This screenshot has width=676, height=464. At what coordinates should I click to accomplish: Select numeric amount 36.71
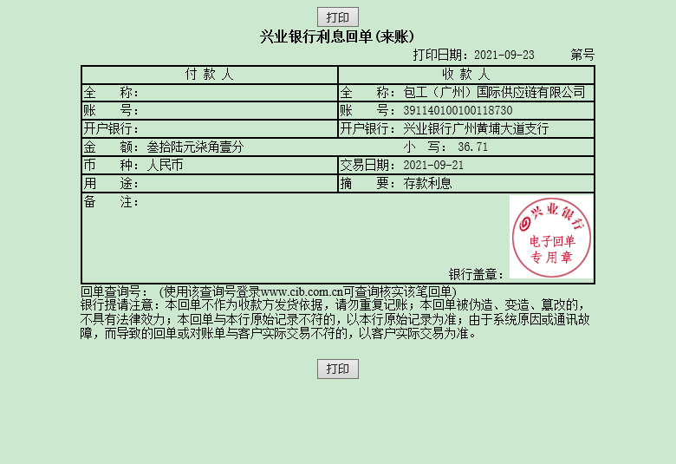coord(472,147)
